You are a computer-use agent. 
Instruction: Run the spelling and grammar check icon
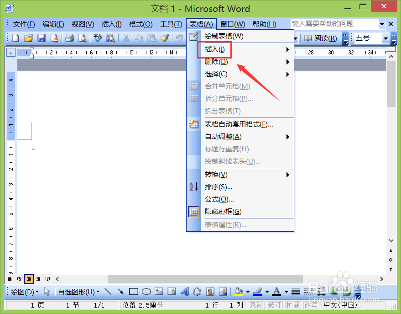click(x=98, y=38)
